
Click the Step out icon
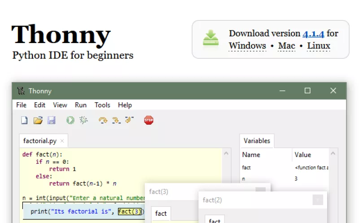click(129, 120)
